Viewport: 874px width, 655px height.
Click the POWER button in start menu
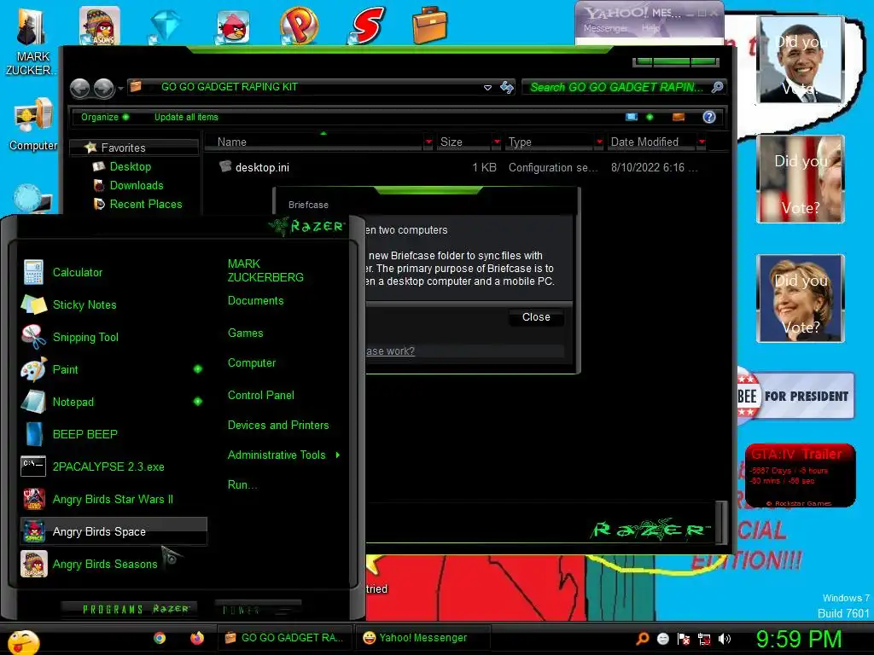click(258, 609)
